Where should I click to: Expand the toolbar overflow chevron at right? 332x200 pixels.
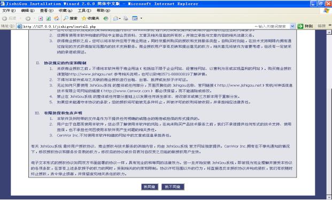click(x=330, y=26)
